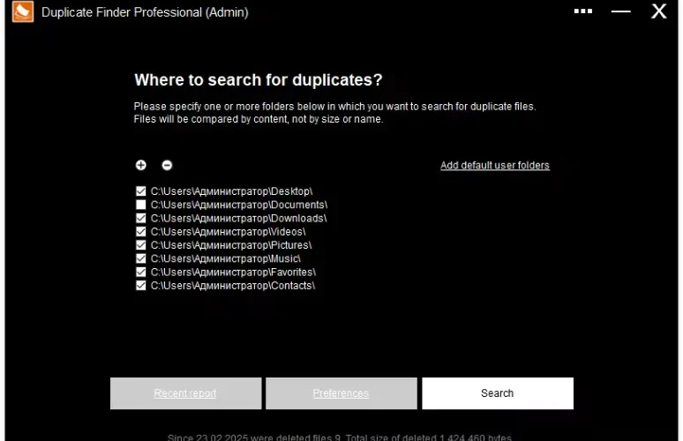Toggle the Favorites folder checkbox

[140, 272]
